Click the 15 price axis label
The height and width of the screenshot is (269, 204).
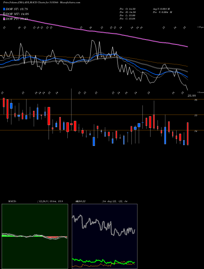tap(195, 115)
